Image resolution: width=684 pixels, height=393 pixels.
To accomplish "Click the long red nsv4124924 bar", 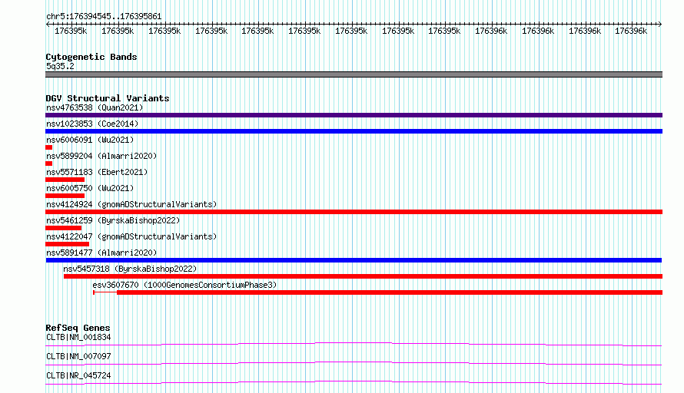I will point(354,212).
